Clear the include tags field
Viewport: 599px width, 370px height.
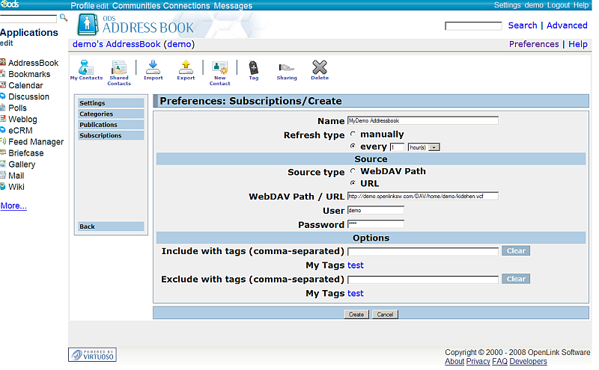coord(516,251)
